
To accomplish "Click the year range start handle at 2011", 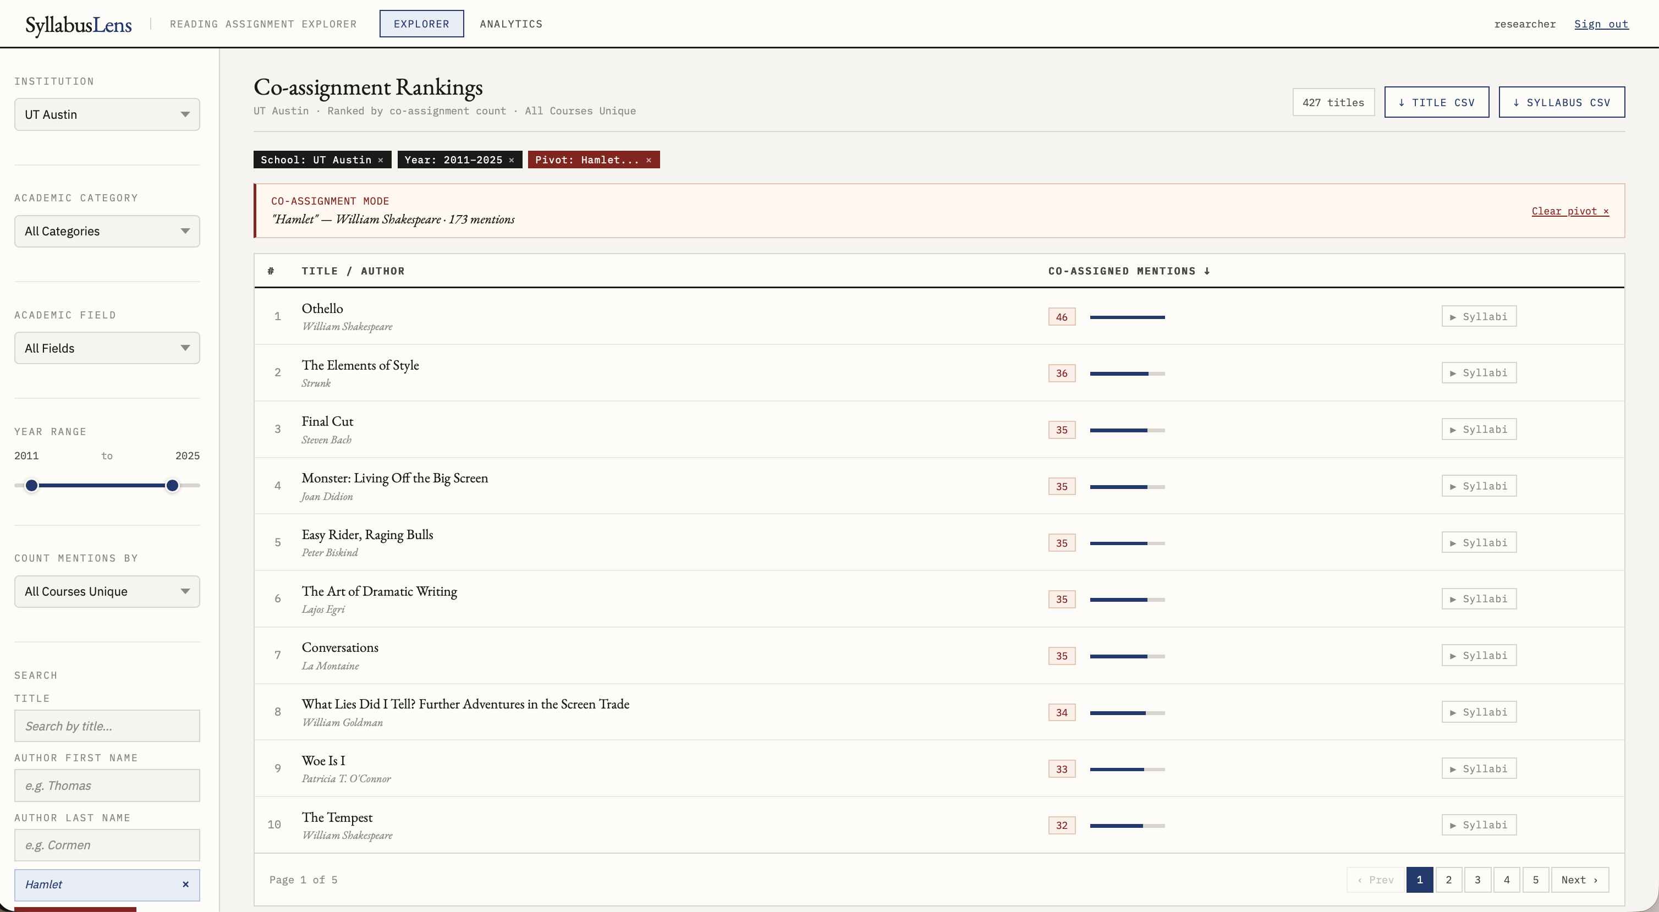I will [31, 486].
